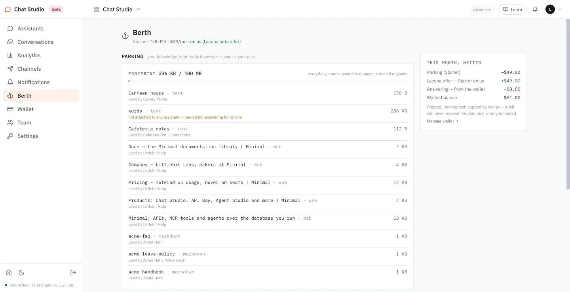
Task: Toggle dark mode with moon icon
Action: pyautogui.click(x=21, y=273)
